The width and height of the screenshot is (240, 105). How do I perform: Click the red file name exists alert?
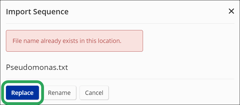click(x=74, y=41)
